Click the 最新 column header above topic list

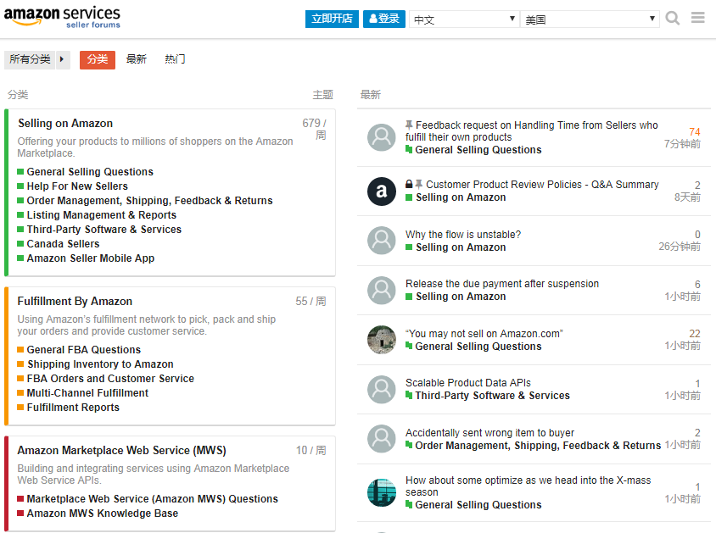371,95
